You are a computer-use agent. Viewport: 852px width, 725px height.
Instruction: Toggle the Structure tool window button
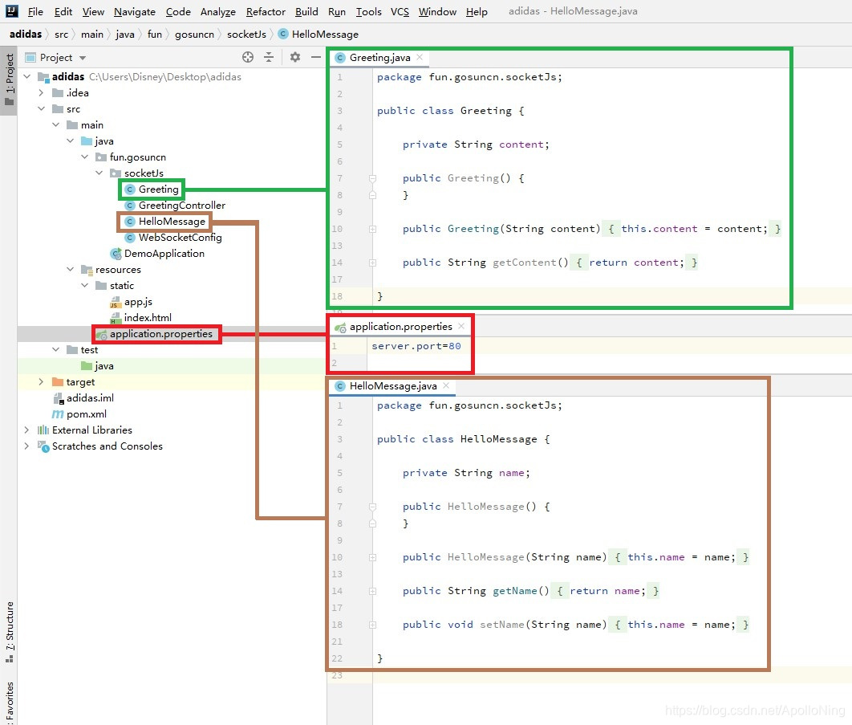pyautogui.click(x=9, y=632)
